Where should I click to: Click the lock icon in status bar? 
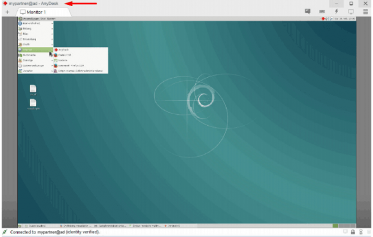pos(353,232)
